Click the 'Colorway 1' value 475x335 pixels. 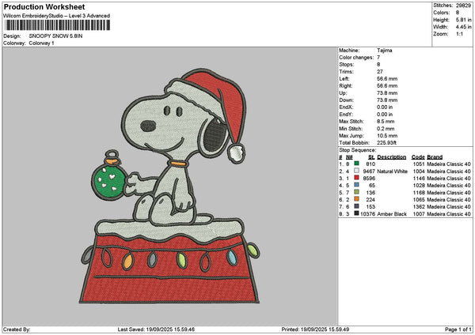[x=41, y=43]
